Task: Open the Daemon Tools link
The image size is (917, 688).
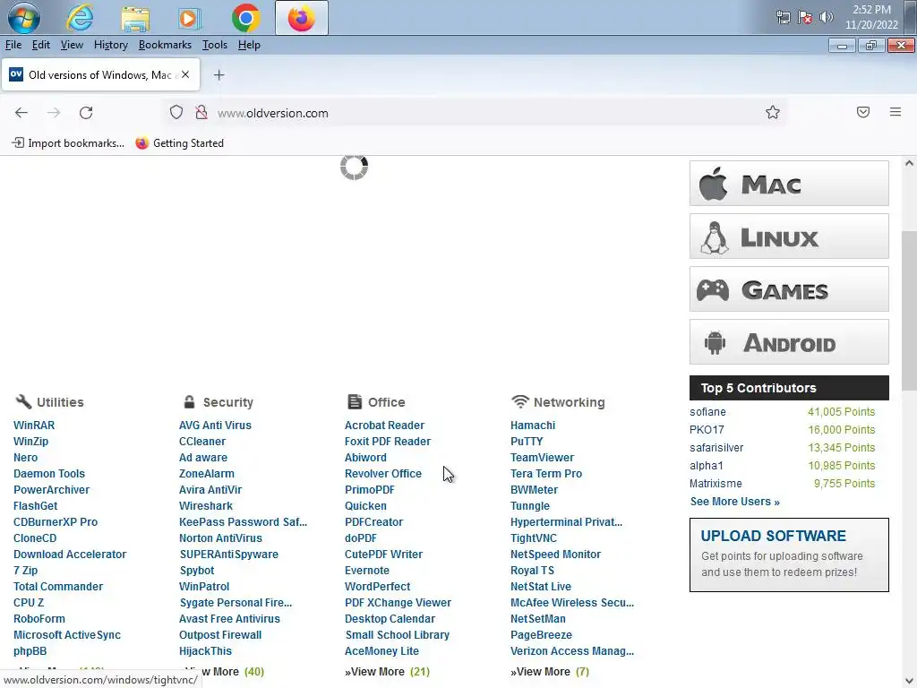Action: (x=49, y=474)
